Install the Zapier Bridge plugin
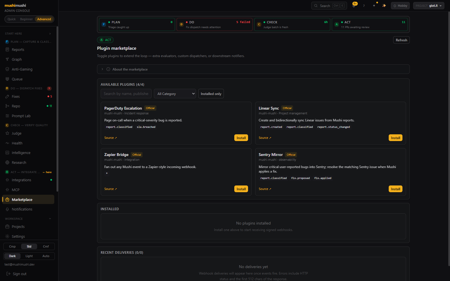450x281 pixels. [241, 189]
